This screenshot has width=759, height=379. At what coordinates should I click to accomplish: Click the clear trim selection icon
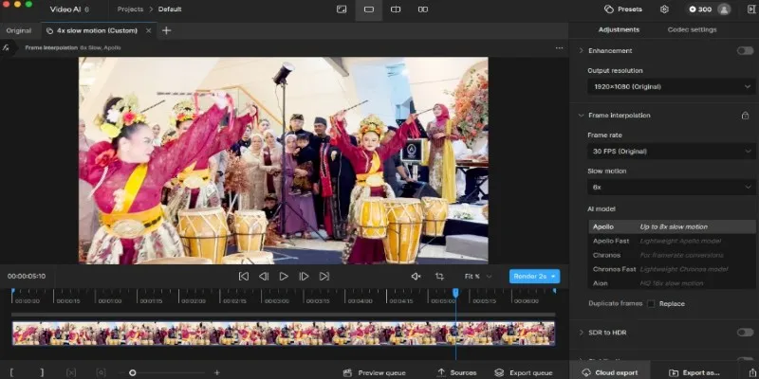[x=71, y=372]
